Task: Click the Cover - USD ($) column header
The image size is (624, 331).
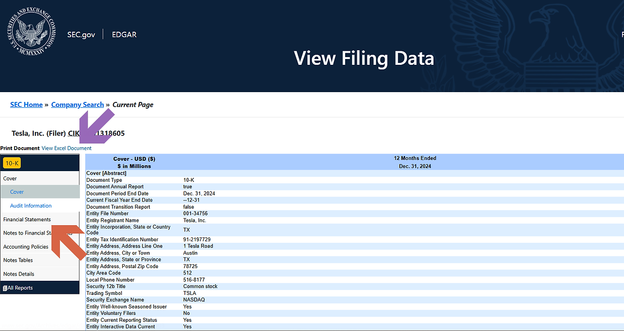Action: (x=134, y=162)
